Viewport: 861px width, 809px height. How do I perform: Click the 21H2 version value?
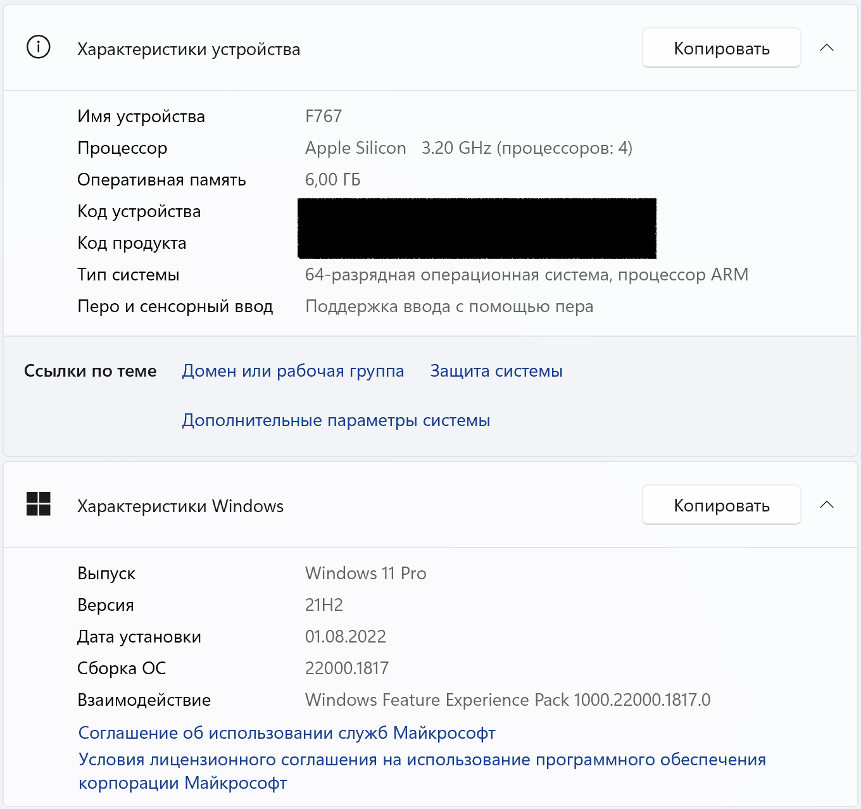324,605
